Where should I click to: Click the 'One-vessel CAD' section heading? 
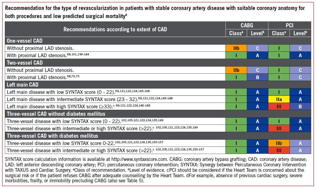click(x=25, y=41)
